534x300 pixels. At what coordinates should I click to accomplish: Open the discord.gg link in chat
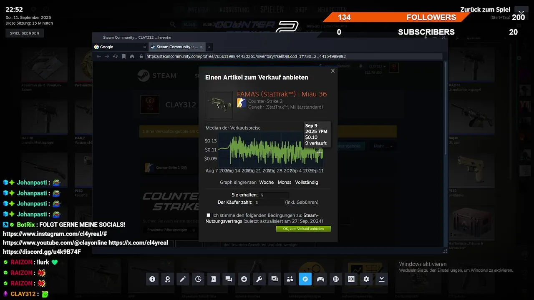click(x=42, y=252)
